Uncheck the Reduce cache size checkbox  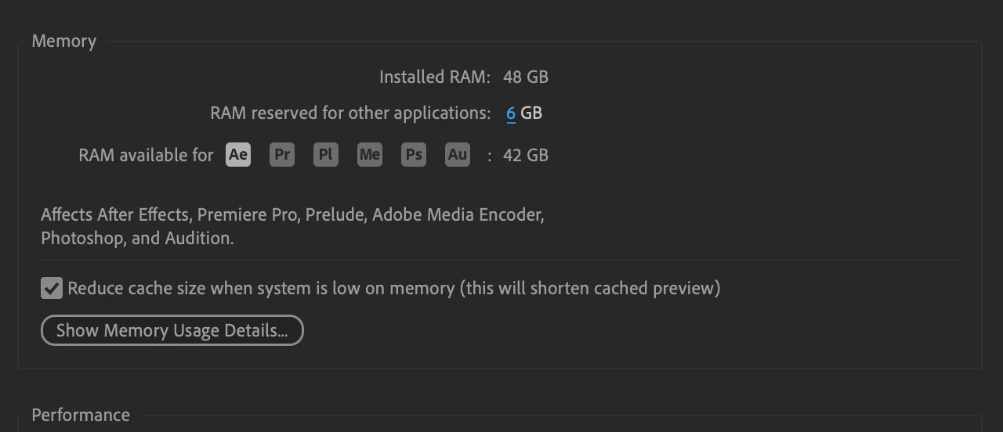52,288
